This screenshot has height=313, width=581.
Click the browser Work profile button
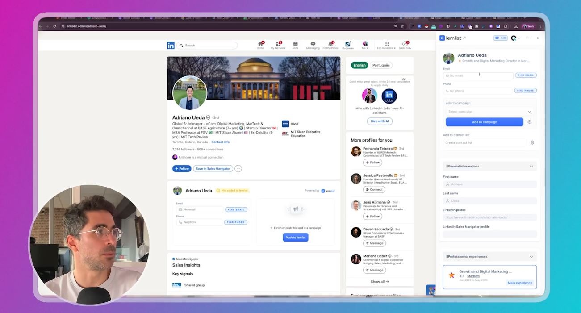coord(528,26)
